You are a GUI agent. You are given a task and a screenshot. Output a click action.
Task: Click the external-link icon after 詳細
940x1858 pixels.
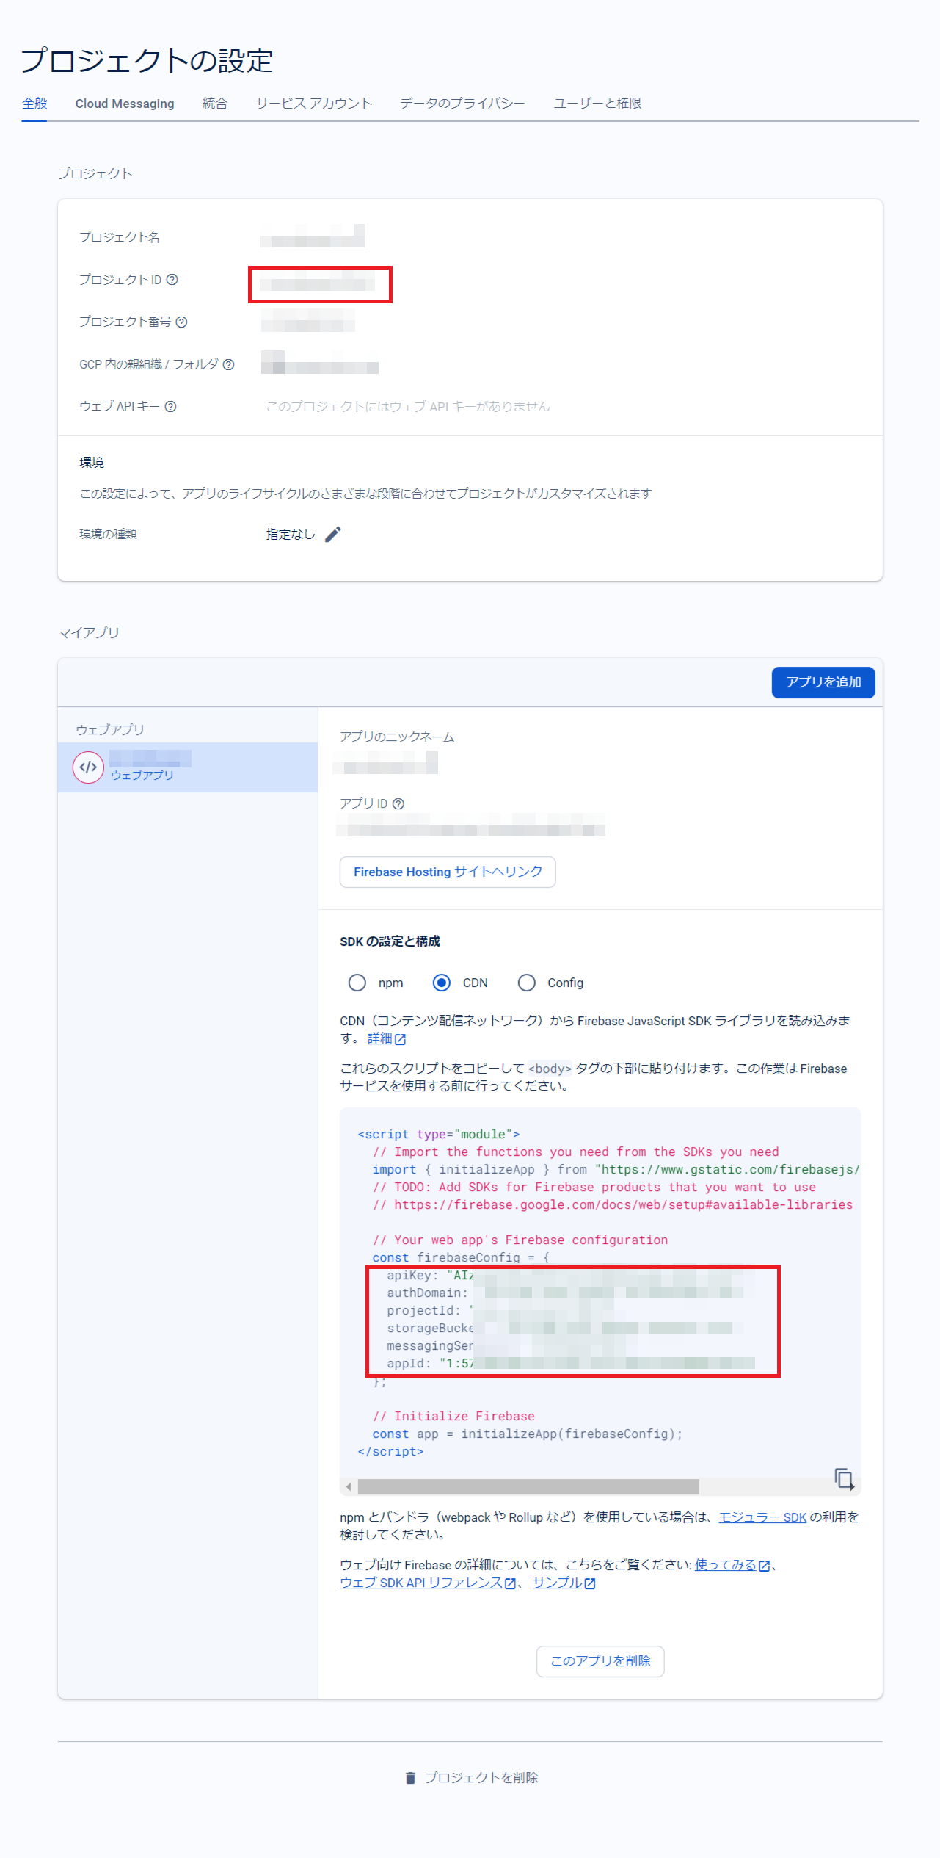point(401,1039)
